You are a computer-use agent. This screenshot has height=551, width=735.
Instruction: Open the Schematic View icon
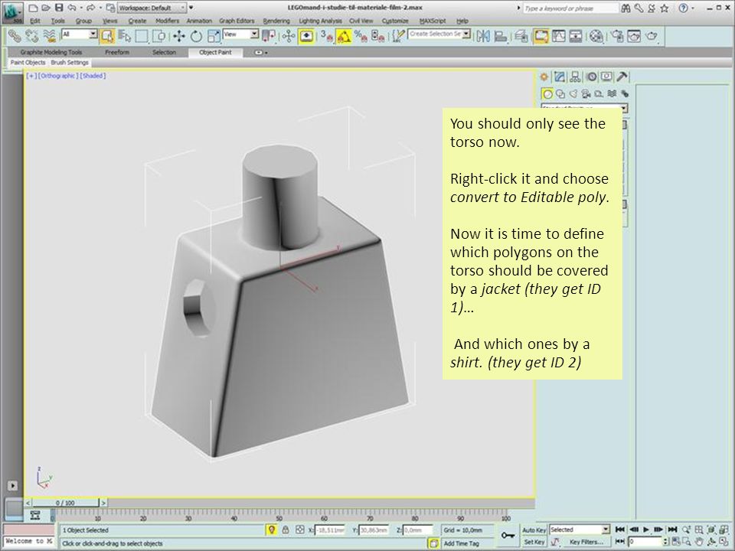576,36
